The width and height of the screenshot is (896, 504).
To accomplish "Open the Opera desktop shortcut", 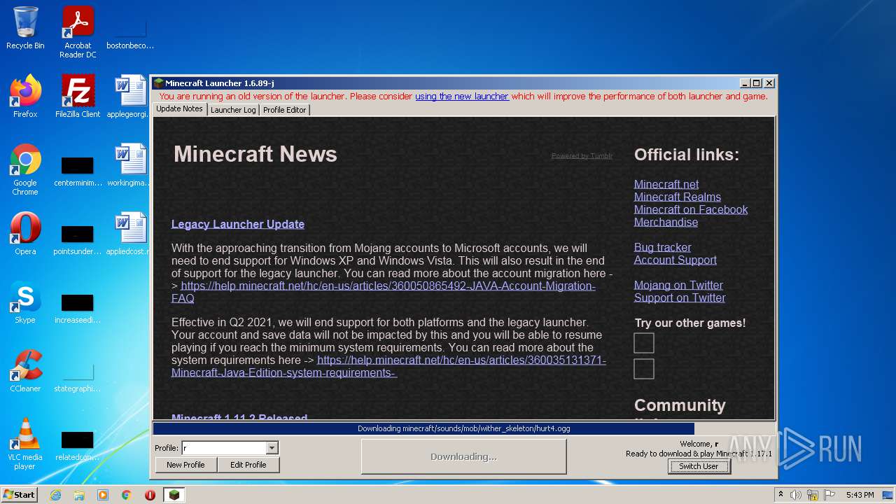I will tap(25, 234).
